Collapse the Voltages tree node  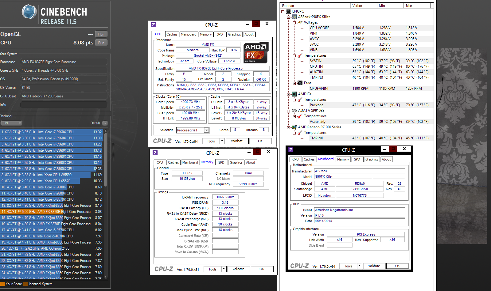coord(294,23)
